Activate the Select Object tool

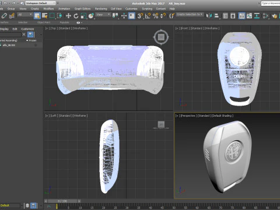tap(37, 16)
